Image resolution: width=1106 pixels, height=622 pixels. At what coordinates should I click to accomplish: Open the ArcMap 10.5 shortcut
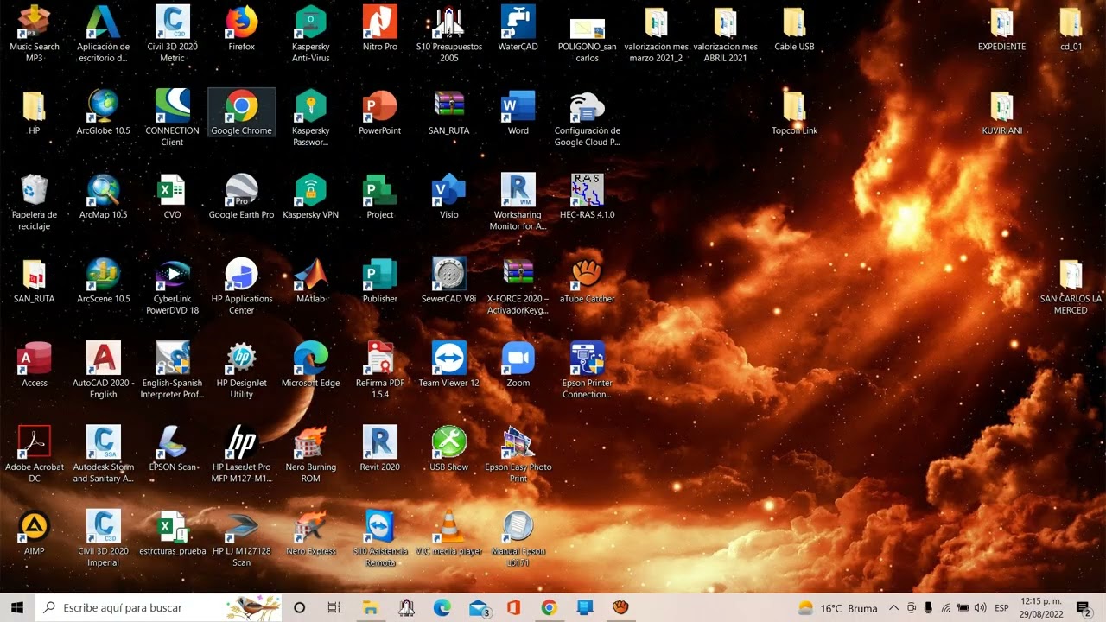tap(104, 196)
